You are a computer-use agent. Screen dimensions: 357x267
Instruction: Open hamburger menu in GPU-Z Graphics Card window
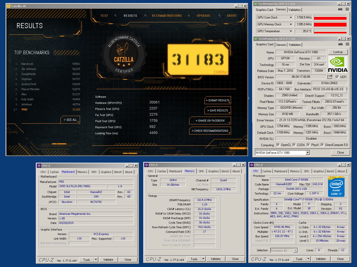347,44
